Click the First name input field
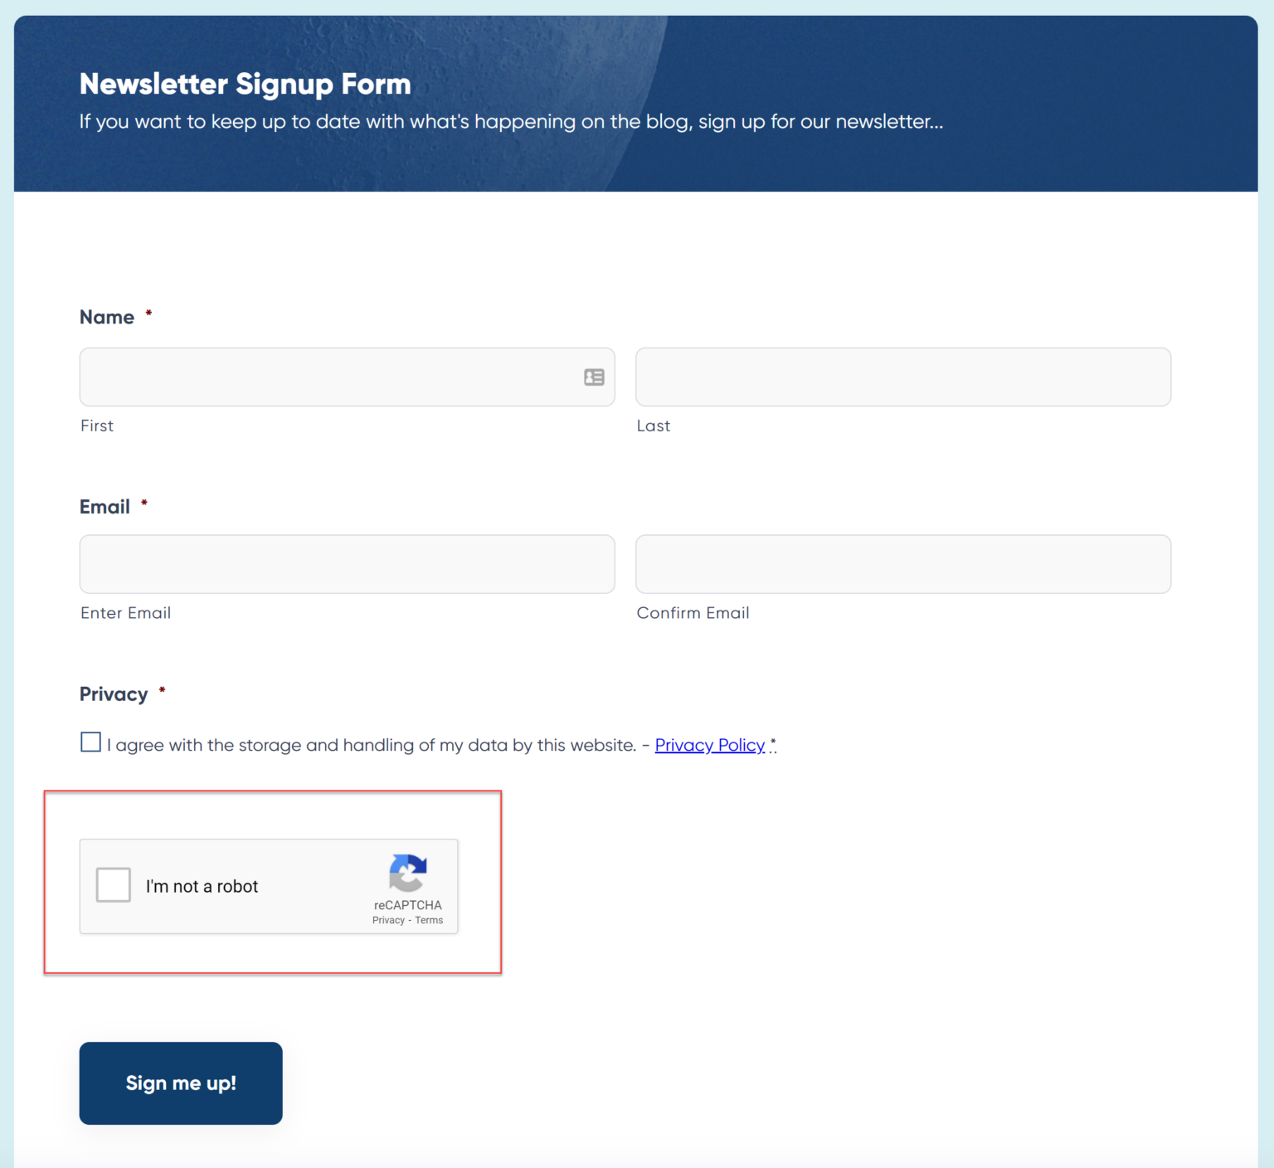 pyautogui.click(x=332, y=377)
